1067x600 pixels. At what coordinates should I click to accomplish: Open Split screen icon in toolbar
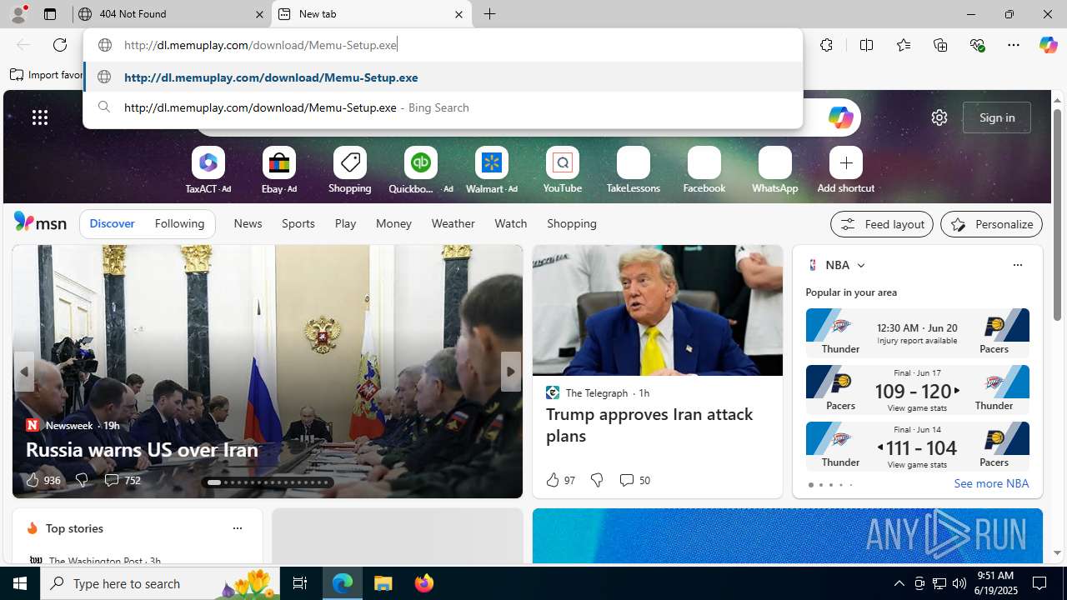pos(866,45)
